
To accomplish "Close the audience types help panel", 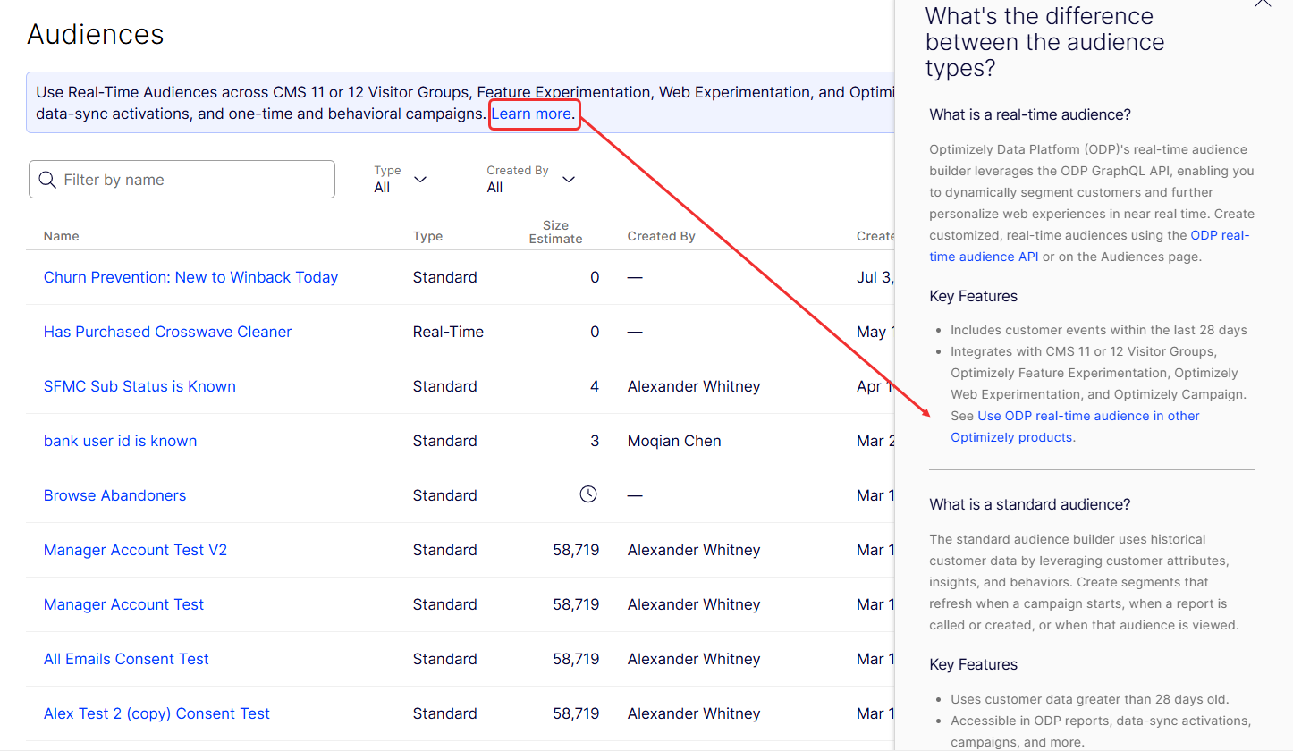I will pos(1262,3).
